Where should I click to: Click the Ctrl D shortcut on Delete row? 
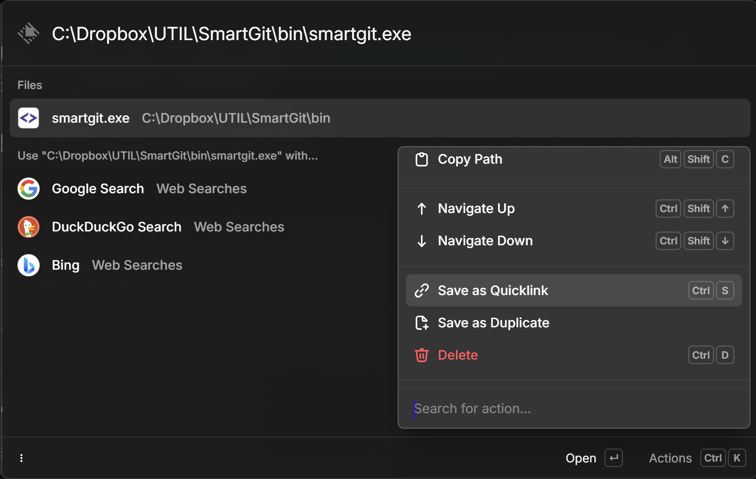tap(711, 355)
